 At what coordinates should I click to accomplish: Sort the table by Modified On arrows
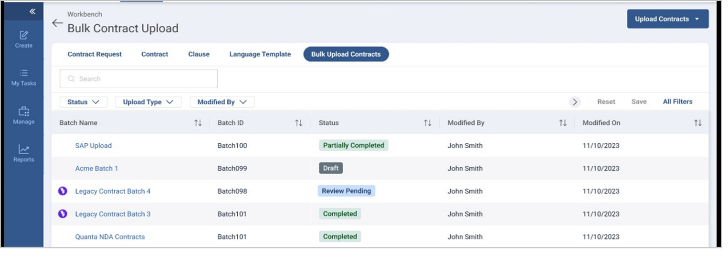coord(697,123)
